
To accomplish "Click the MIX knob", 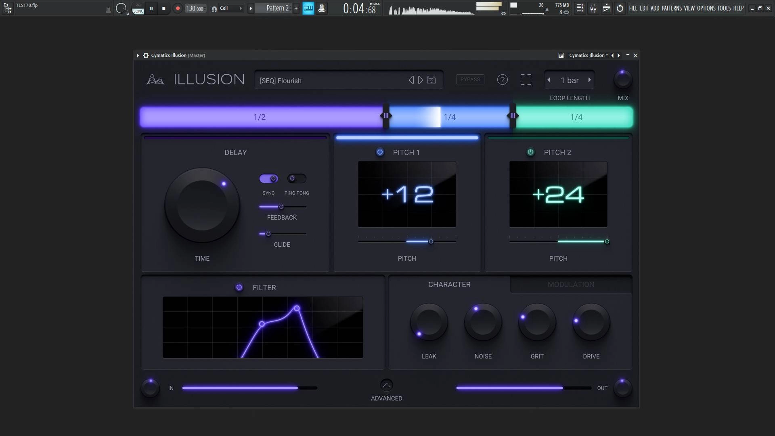I will [623, 79].
